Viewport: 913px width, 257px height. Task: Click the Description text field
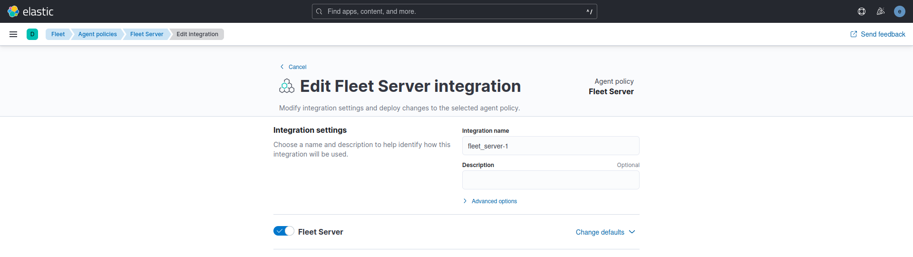551,180
